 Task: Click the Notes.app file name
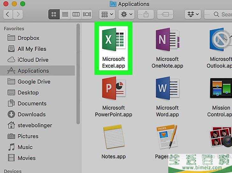pyautogui.click(x=114, y=156)
